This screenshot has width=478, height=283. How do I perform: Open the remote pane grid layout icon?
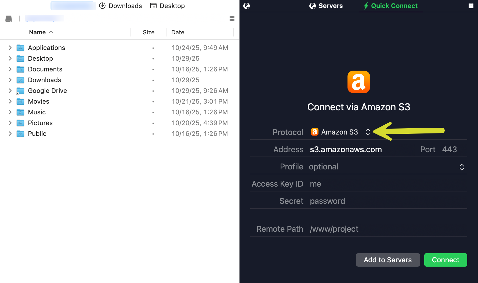pos(471,6)
